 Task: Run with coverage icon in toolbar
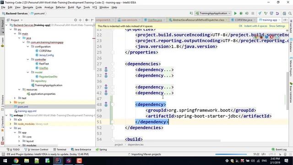247,13
